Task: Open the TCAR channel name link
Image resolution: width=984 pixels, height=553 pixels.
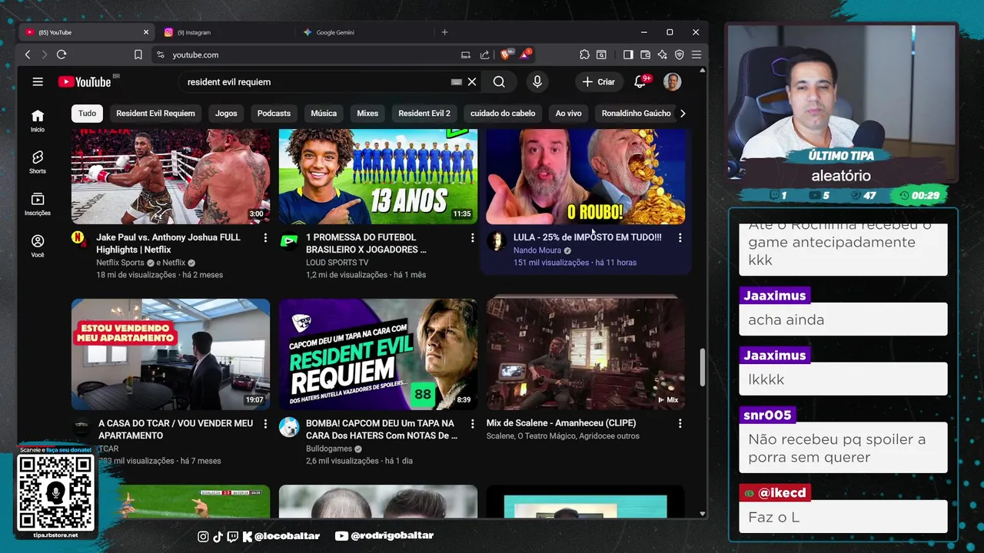Action: click(x=108, y=449)
